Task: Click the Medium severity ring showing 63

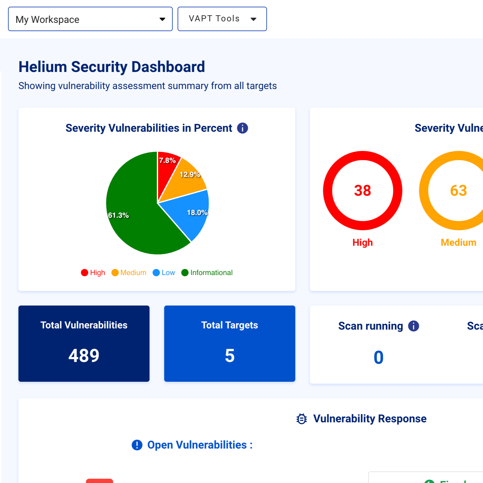Action: click(x=458, y=191)
